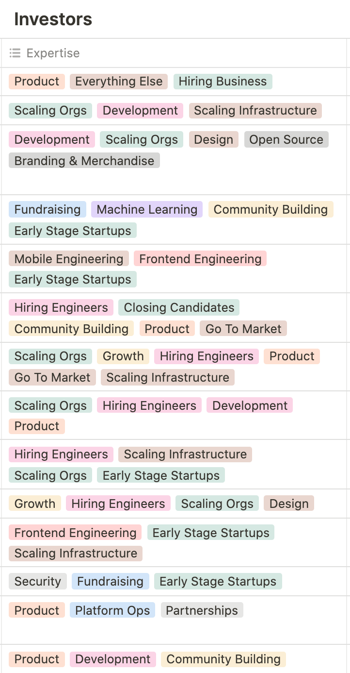350x673 pixels.
Task: Open the Expertise column header
Action: click(x=174, y=53)
